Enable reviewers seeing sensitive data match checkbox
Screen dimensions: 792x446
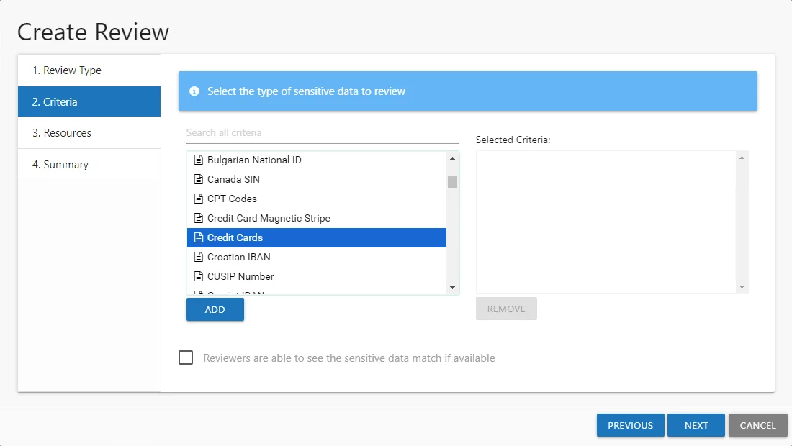(186, 358)
